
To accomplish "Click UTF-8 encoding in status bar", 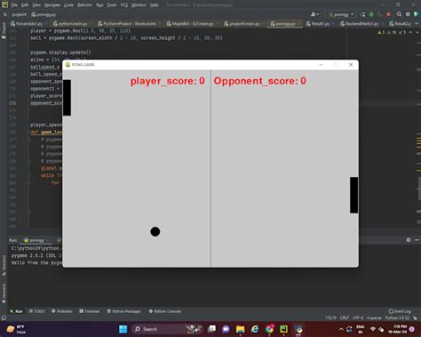I will [358, 317].
